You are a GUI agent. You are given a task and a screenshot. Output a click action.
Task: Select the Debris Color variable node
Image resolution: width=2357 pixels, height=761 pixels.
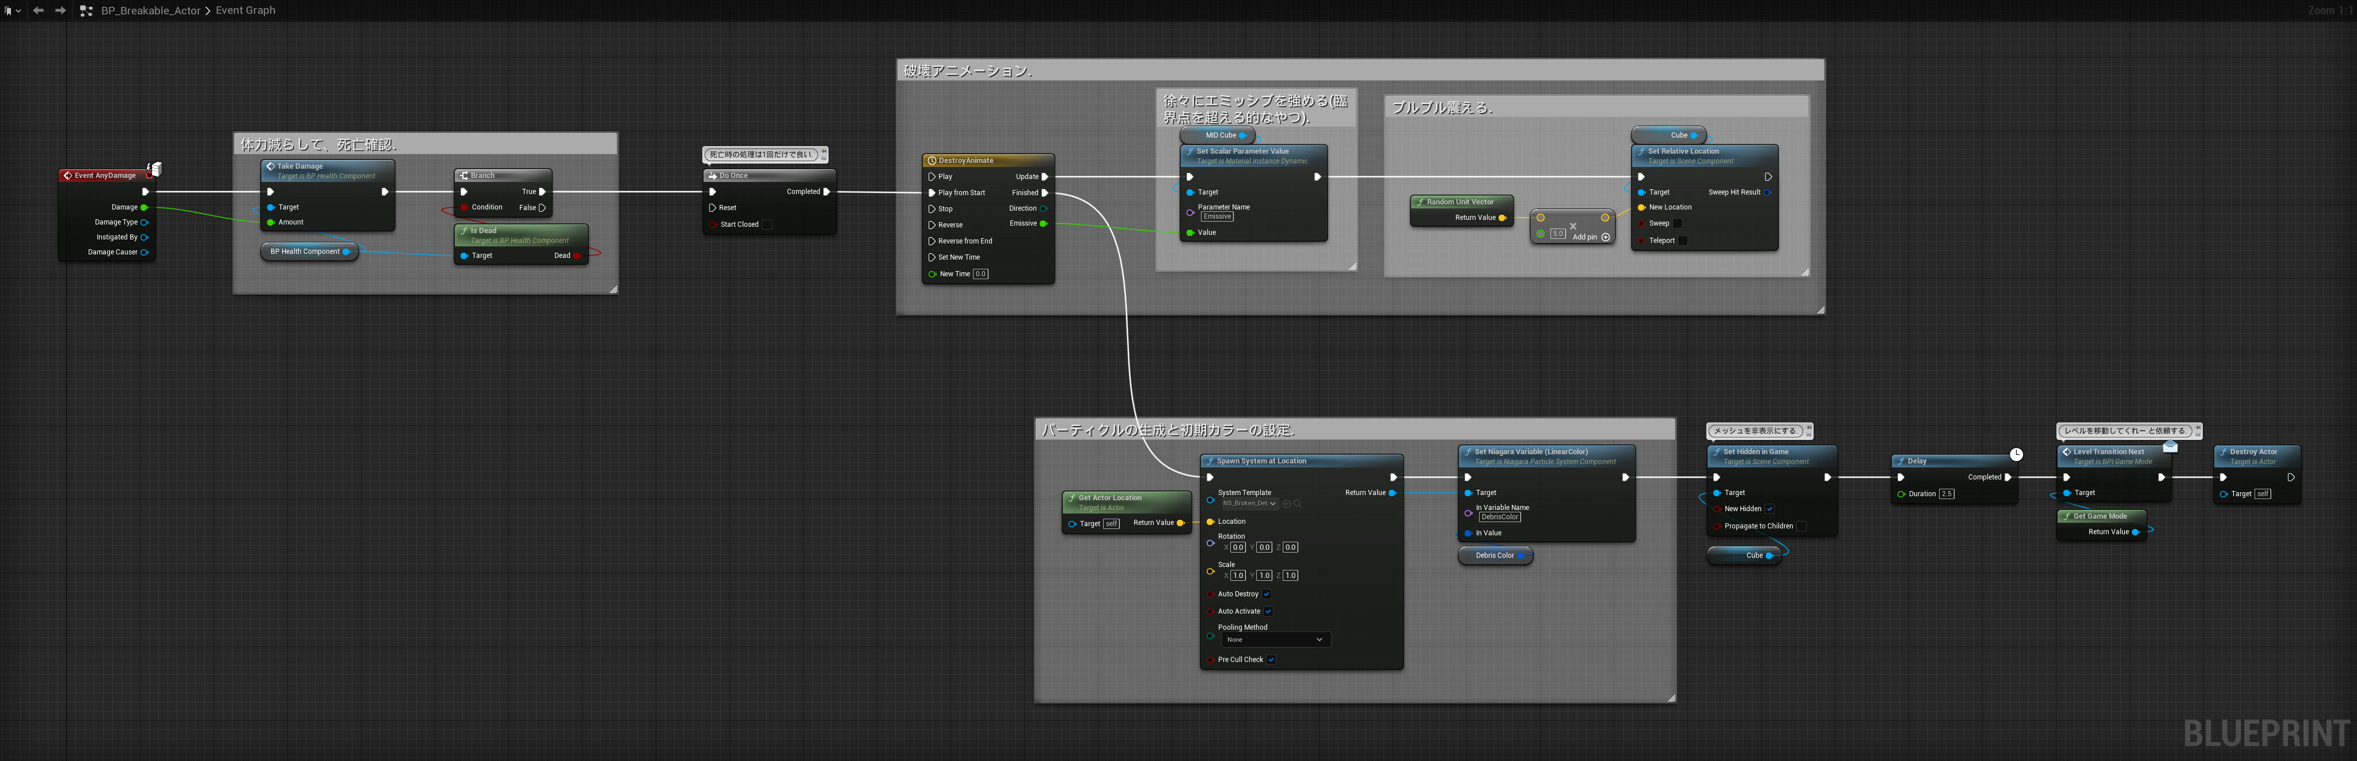pos(1493,555)
